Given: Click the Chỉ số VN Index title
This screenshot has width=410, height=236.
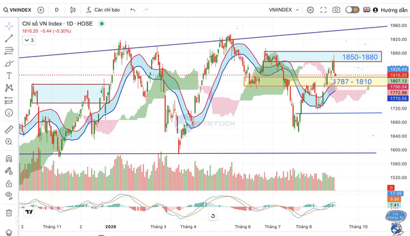Looking at the screenshot, I should [57, 24].
